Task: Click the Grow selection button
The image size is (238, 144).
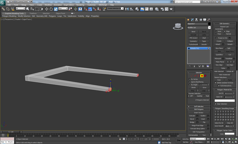Action: click(x=204, y=88)
